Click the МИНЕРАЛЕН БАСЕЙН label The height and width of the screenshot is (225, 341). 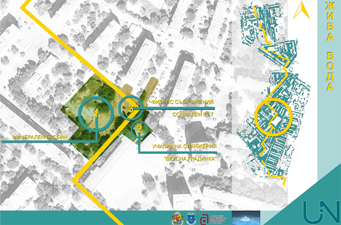40,137
